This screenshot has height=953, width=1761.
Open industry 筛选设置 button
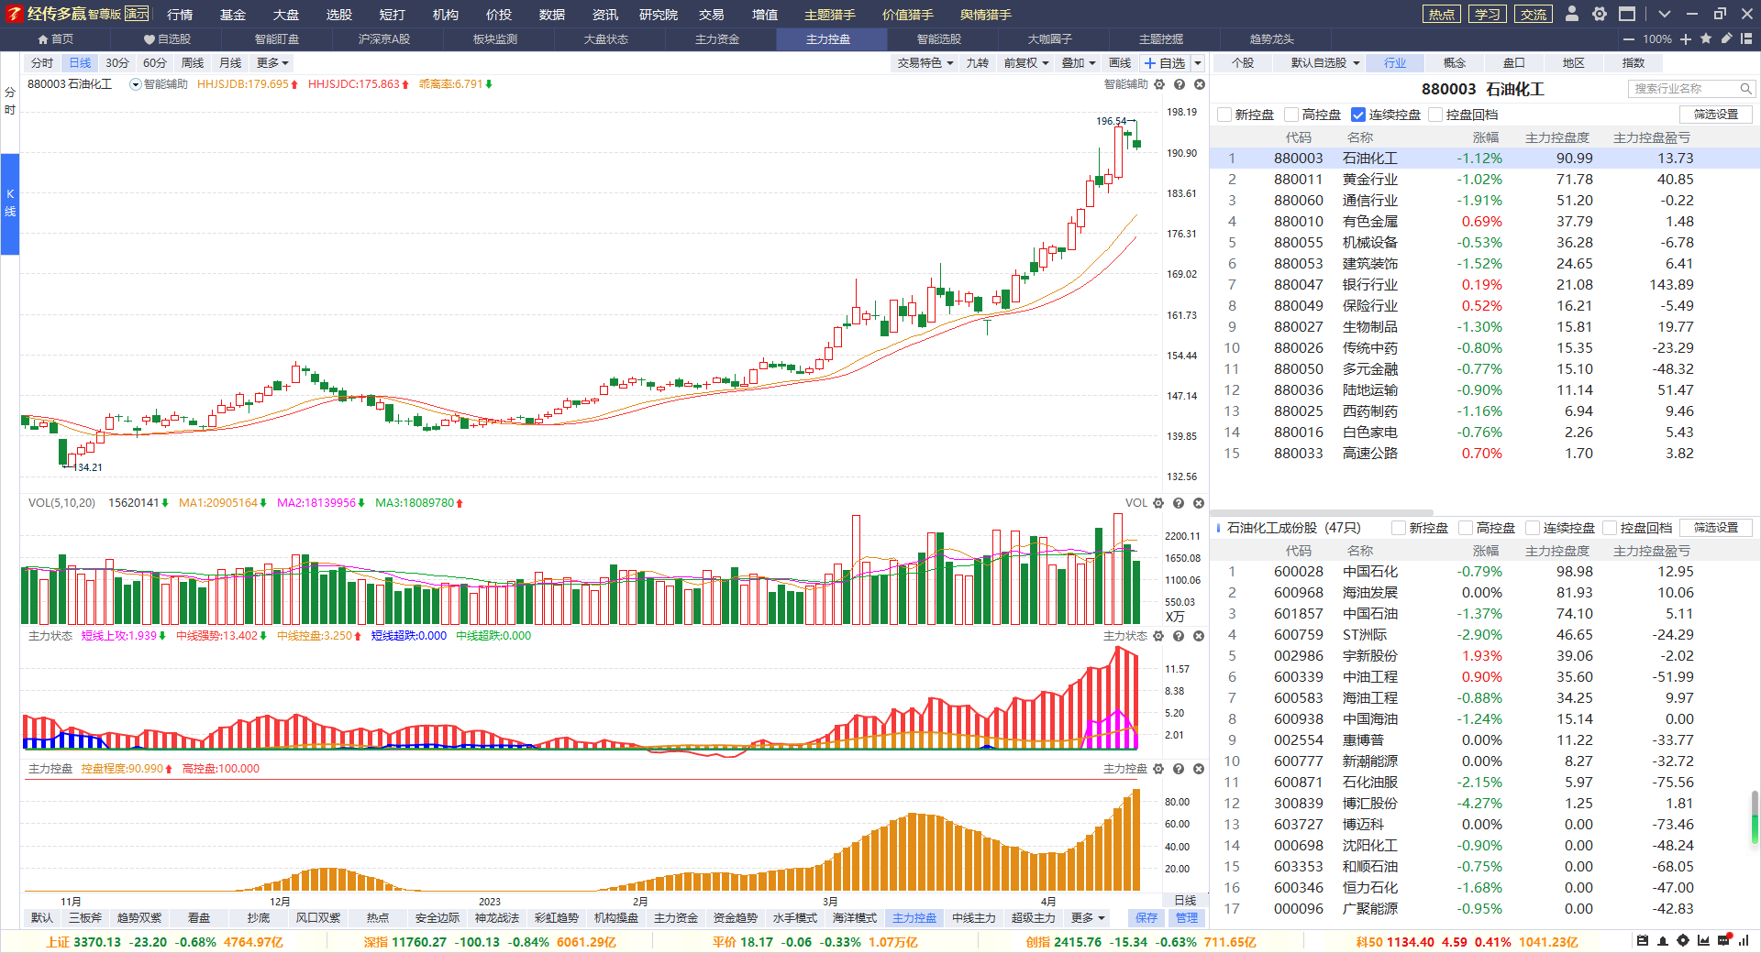[1716, 115]
